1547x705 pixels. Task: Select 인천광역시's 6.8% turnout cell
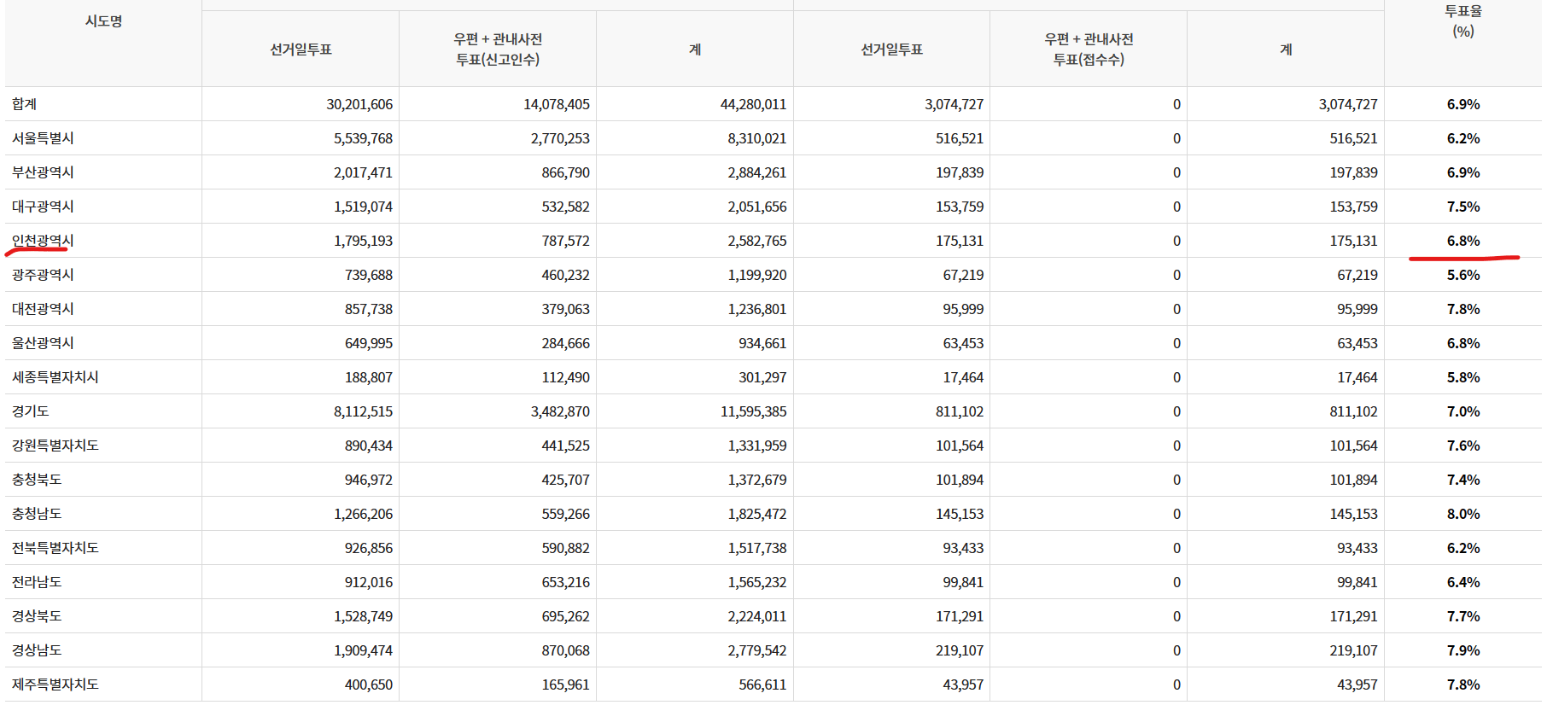tap(1462, 241)
